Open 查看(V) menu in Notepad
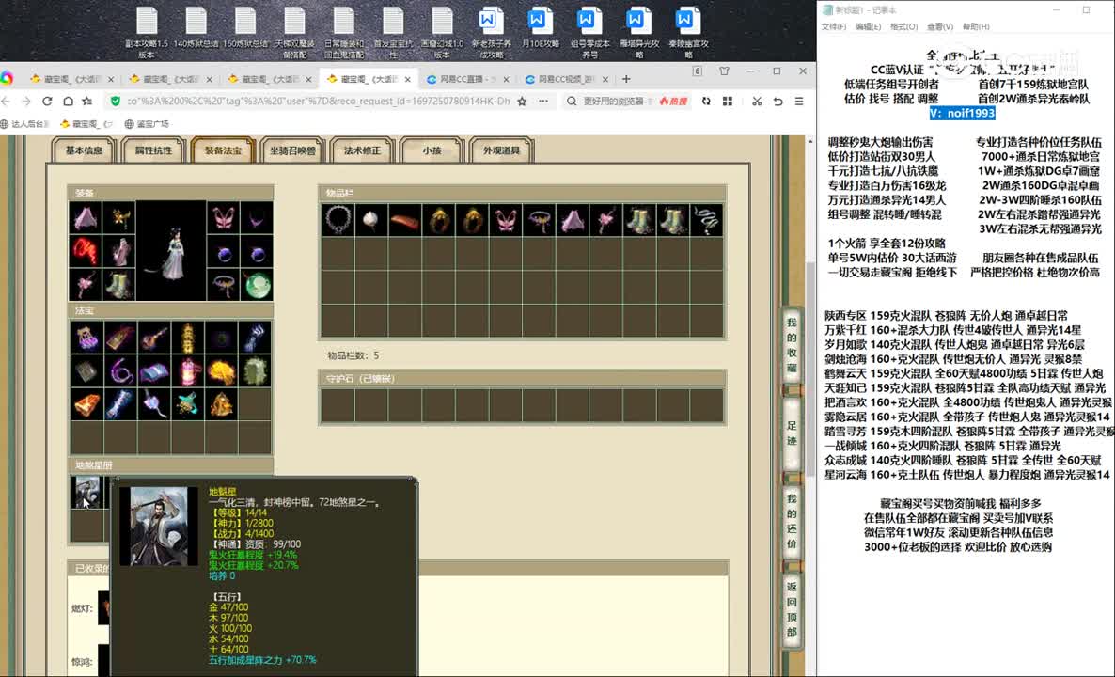The height and width of the screenshot is (677, 1115). (940, 27)
